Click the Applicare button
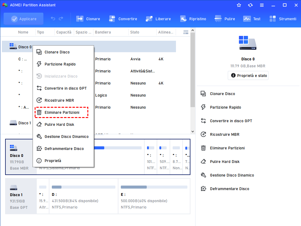This screenshot has width=301, height=226. 24,19
